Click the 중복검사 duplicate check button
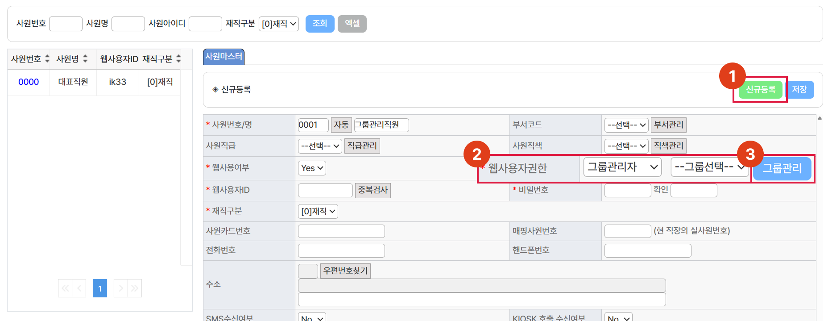 coord(373,190)
